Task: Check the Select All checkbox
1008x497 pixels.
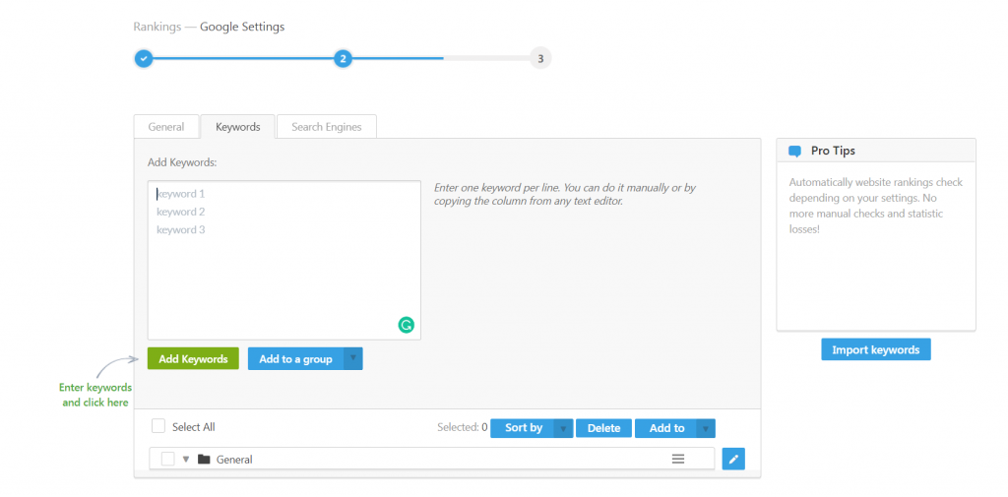Action: pyautogui.click(x=158, y=426)
